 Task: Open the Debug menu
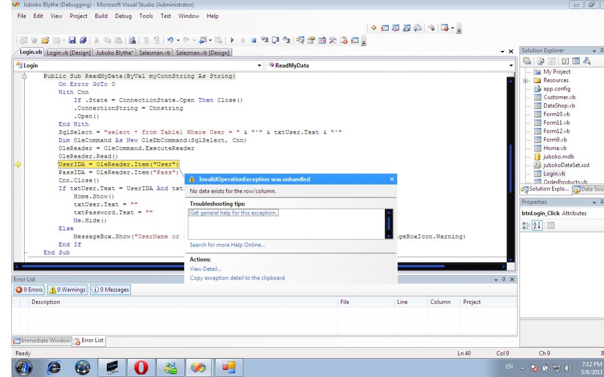pyautogui.click(x=123, y=16)
